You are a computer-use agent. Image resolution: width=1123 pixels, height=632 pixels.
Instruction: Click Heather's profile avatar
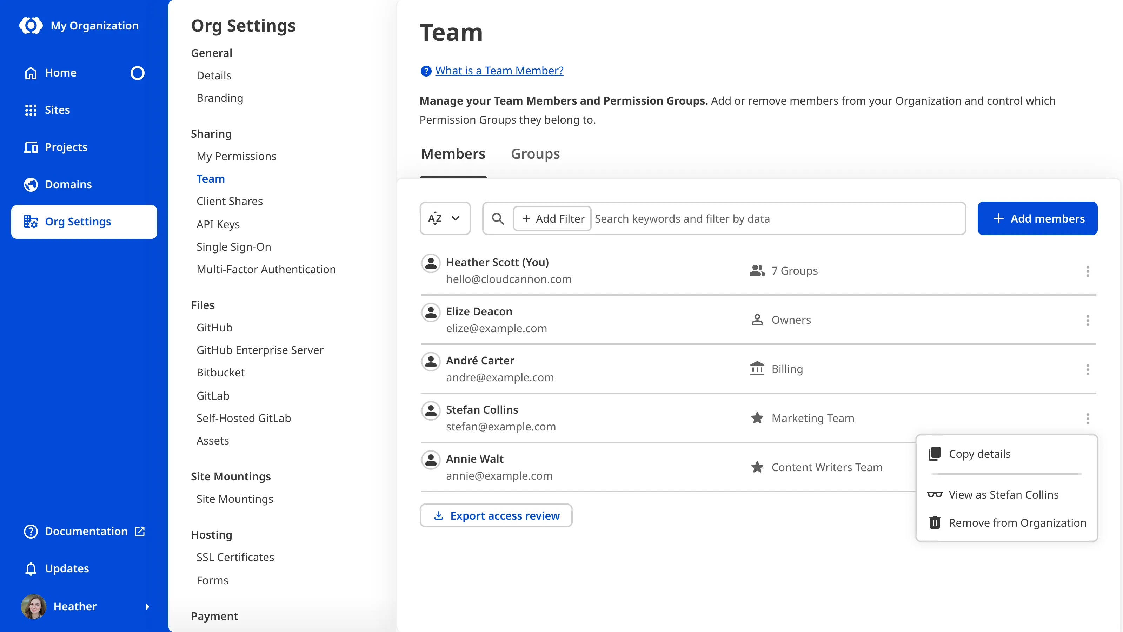click(33, 606)
